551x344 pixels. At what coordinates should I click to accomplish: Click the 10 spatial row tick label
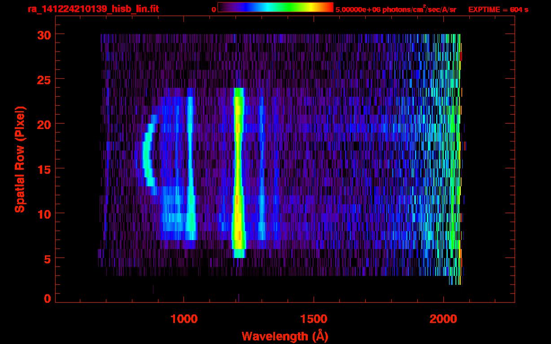pyautogui.click(x=44, y=214)
